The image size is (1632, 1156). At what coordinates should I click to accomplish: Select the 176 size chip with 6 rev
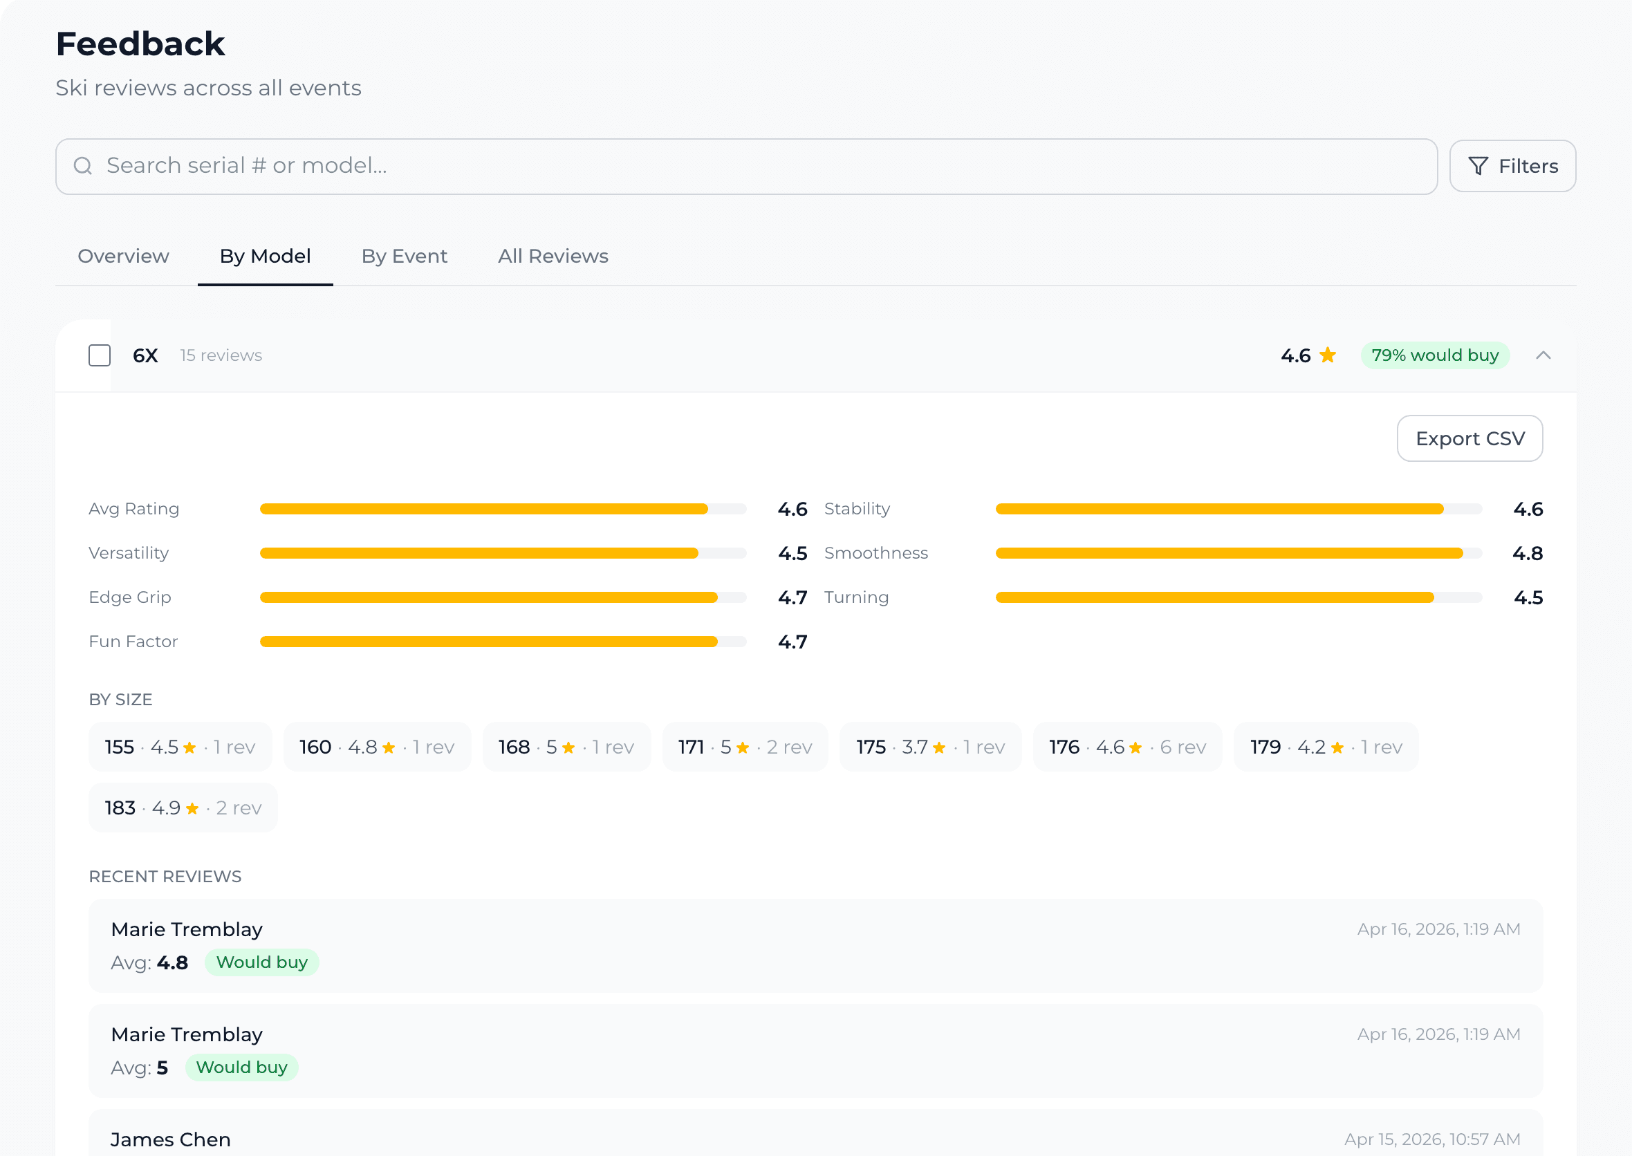point(1127,747)
